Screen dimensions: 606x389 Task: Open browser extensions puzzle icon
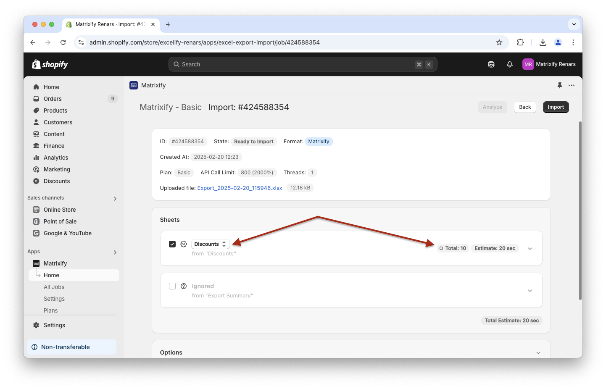point(520,42)
